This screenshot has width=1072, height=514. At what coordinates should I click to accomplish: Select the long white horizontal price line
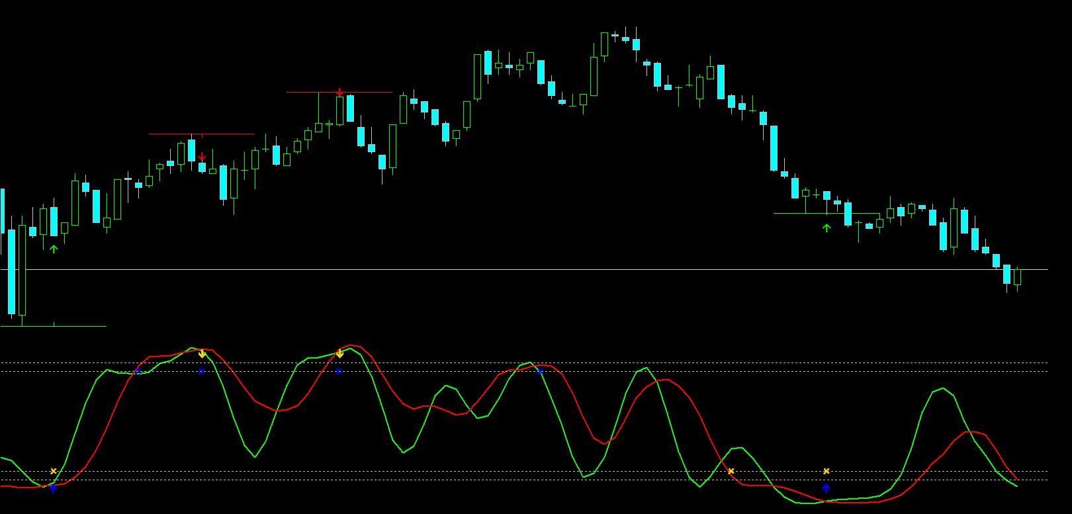tap(529, 270)
